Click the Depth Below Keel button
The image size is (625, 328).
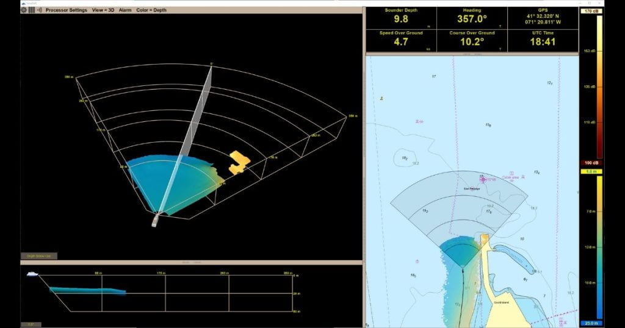38,256
